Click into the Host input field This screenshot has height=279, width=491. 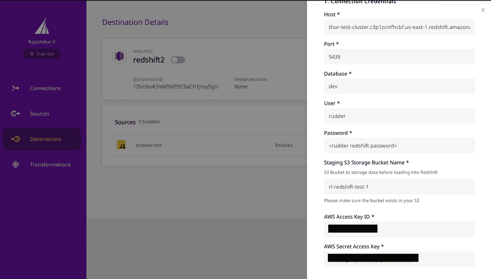tap(399, 27)
